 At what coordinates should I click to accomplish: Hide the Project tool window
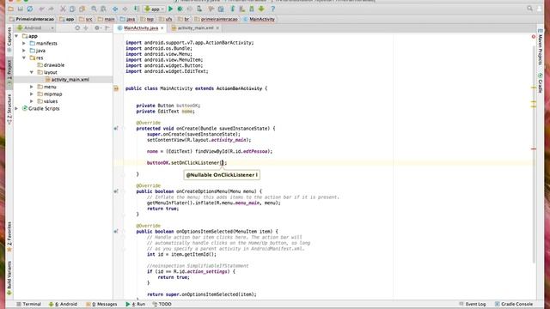pos(107,27)
